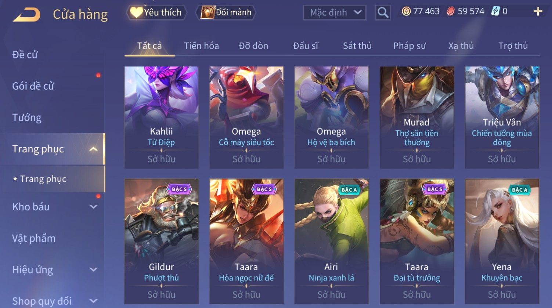Tap the back arrow icon beside Cửa hàng
552x308 pixels.
click(x=27, y=15)
